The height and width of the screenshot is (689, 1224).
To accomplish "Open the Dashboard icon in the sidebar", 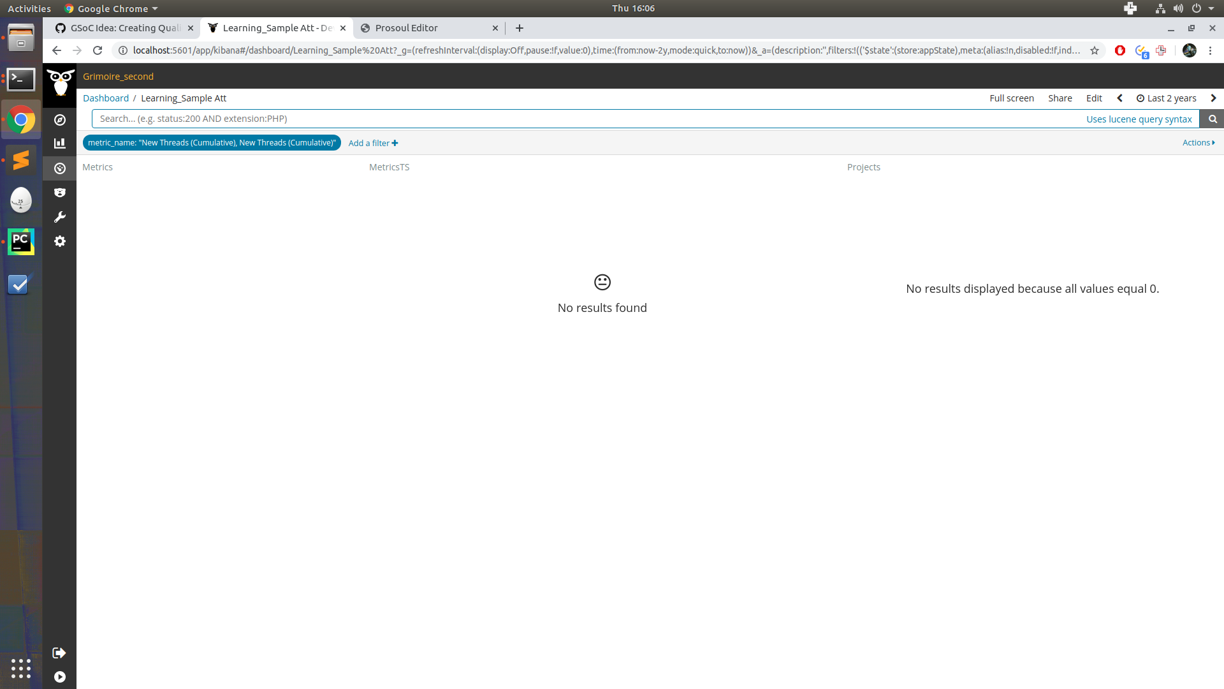I will 59,168.
